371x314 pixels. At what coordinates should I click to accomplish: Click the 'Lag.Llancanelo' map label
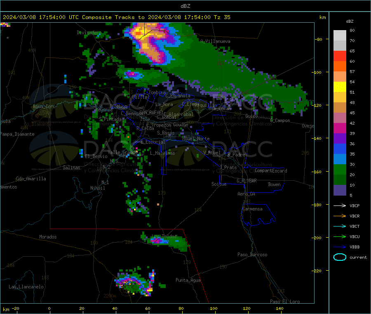click(26, 287)
